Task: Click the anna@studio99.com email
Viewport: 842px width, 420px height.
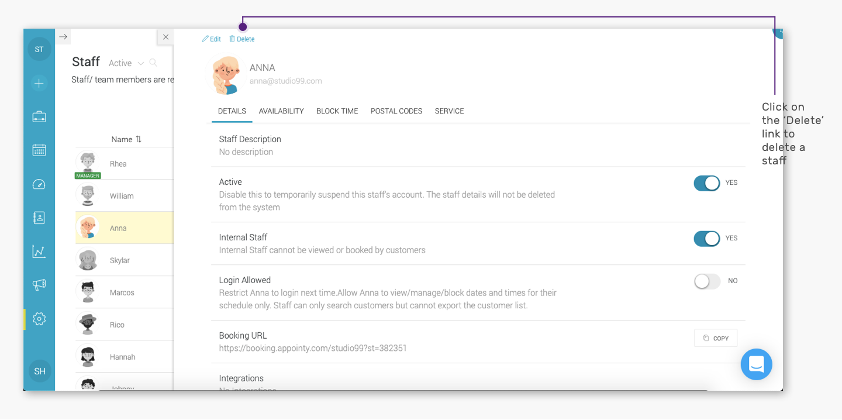Action: click(x=286, y=81)
